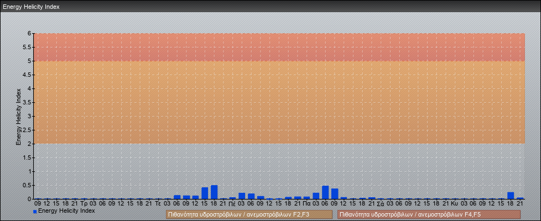The width and height of the screenshot is (541, 221).
Task: Click the Πέ day label on x-axis
Action: coord(232,203)
